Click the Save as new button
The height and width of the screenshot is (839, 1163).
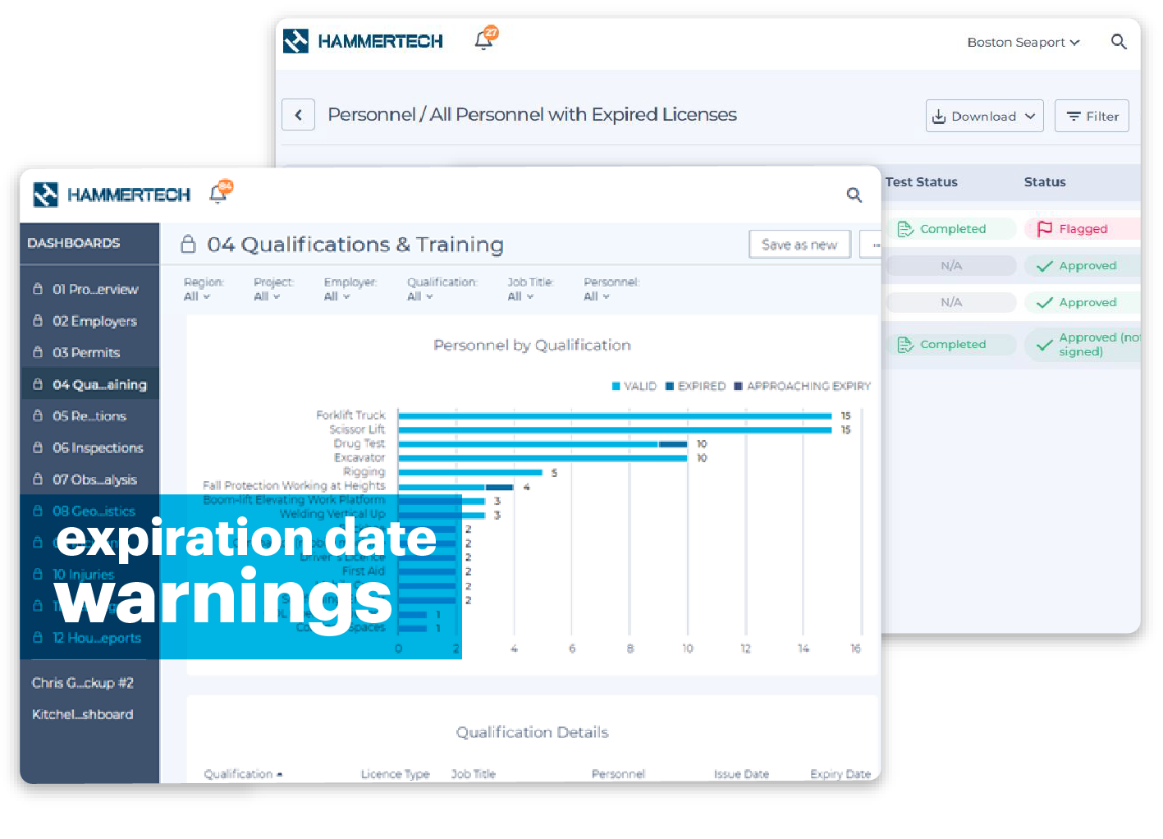coord(799,244)
